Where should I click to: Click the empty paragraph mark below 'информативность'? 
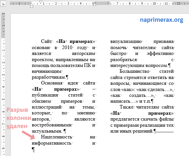click(x=33, y=149)
